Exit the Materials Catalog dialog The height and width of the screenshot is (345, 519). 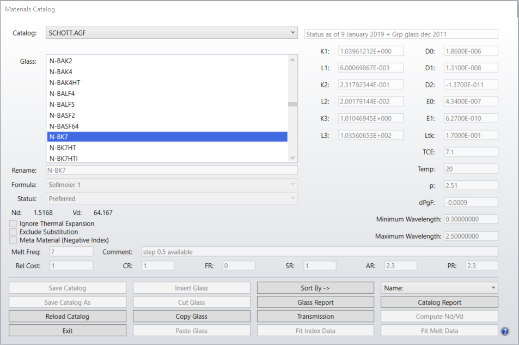[x=68, y=331]
